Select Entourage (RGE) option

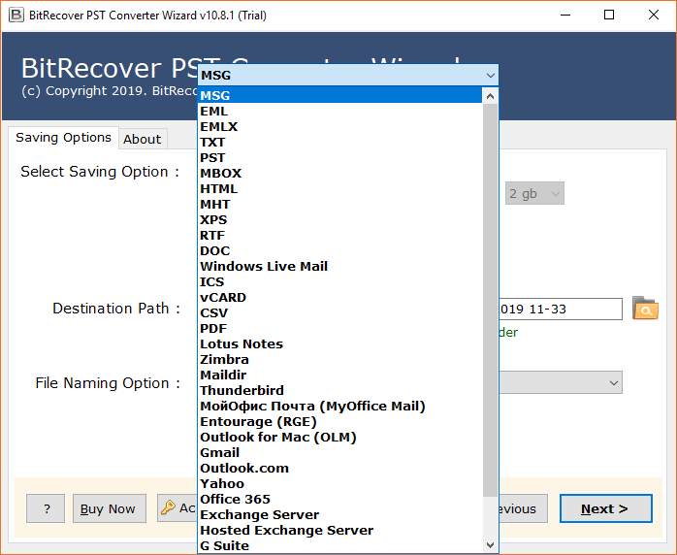pyautogui.click(x=339, y=422)
